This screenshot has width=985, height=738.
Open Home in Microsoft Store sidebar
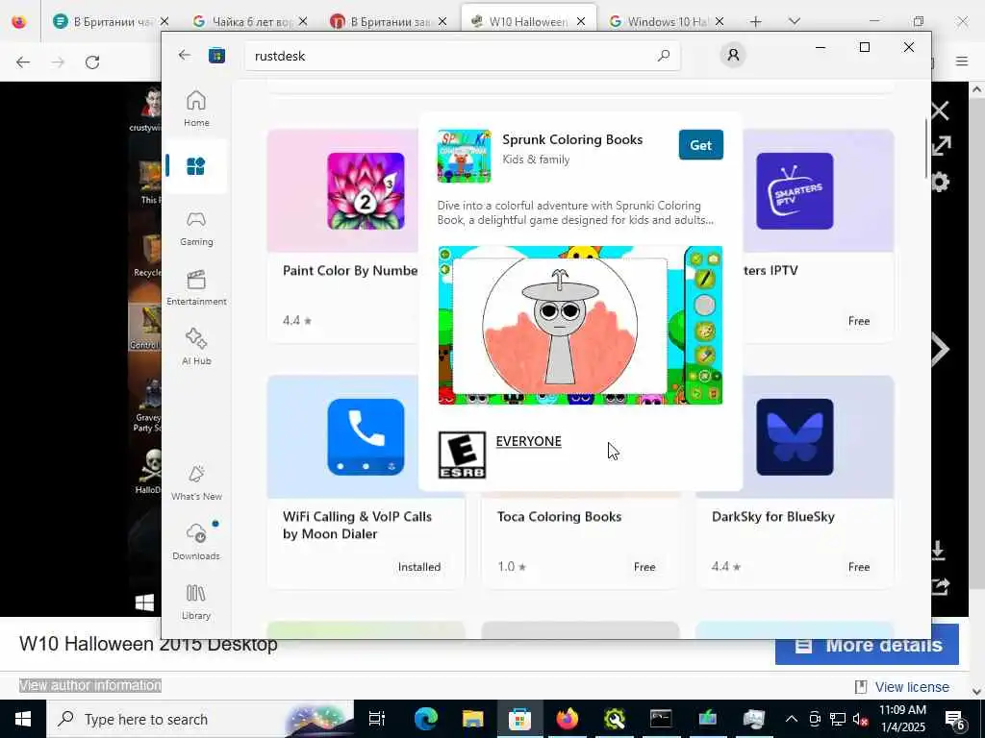[x=196, y=109]
